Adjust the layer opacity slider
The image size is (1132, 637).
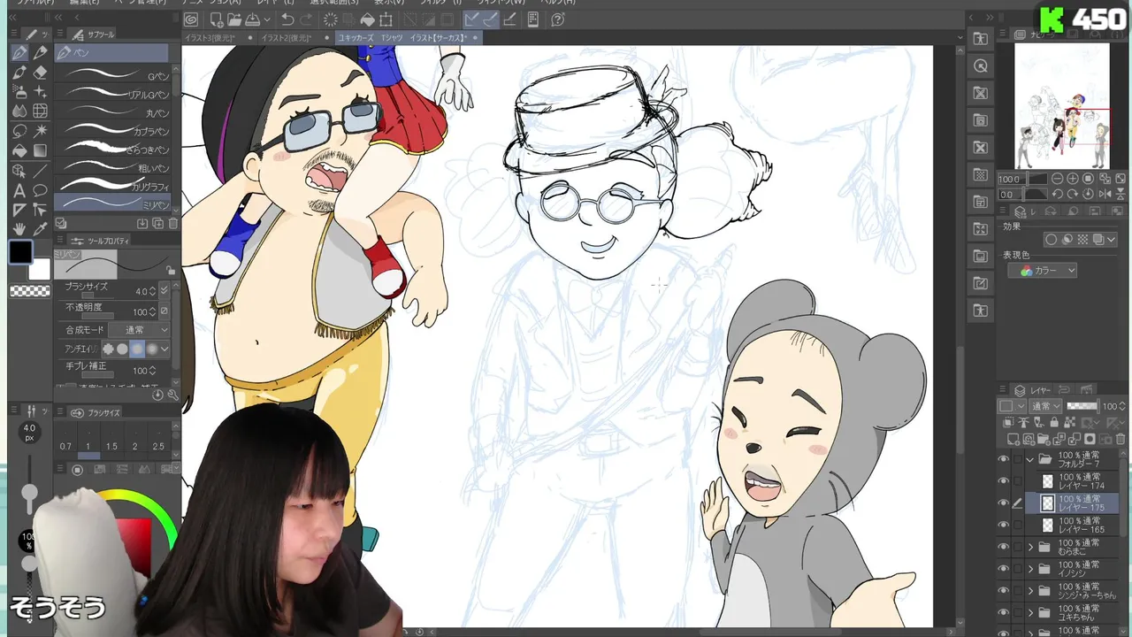pyautogui.click(x=1082, y=406)
